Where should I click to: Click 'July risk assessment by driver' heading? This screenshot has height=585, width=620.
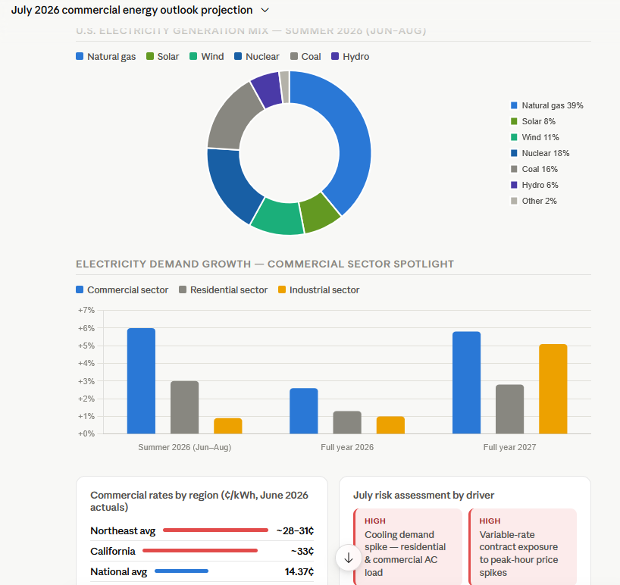tap(424, 495)
